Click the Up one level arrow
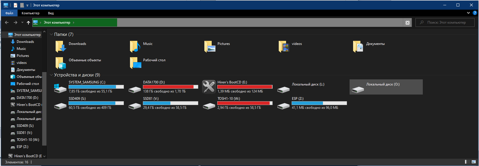This screenshot has height=166, width=479. [28, 22]
